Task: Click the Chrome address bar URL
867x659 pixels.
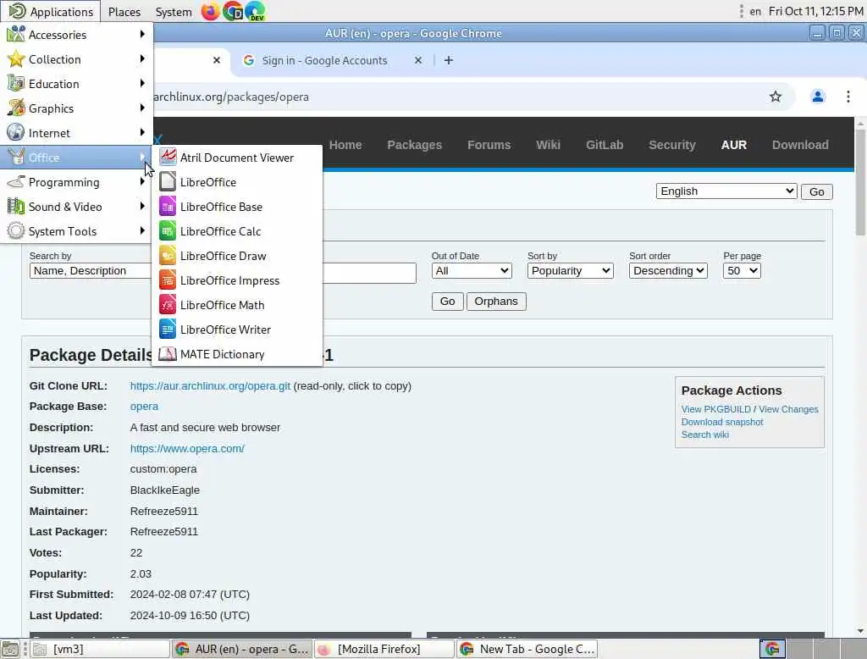Action: tap(231, 97)
